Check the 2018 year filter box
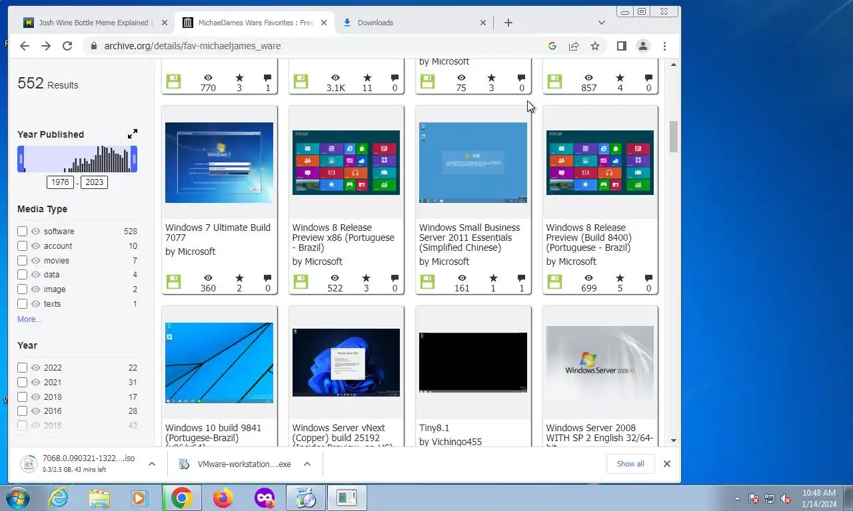Image resolution: width=853 pixels, height=511 pixels. point(22,397)
